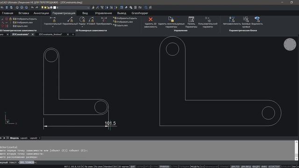Viewport: 299px width, 168px height.
Task: Toggle Hide all dimensional constraints
Action: click(121, 25)
